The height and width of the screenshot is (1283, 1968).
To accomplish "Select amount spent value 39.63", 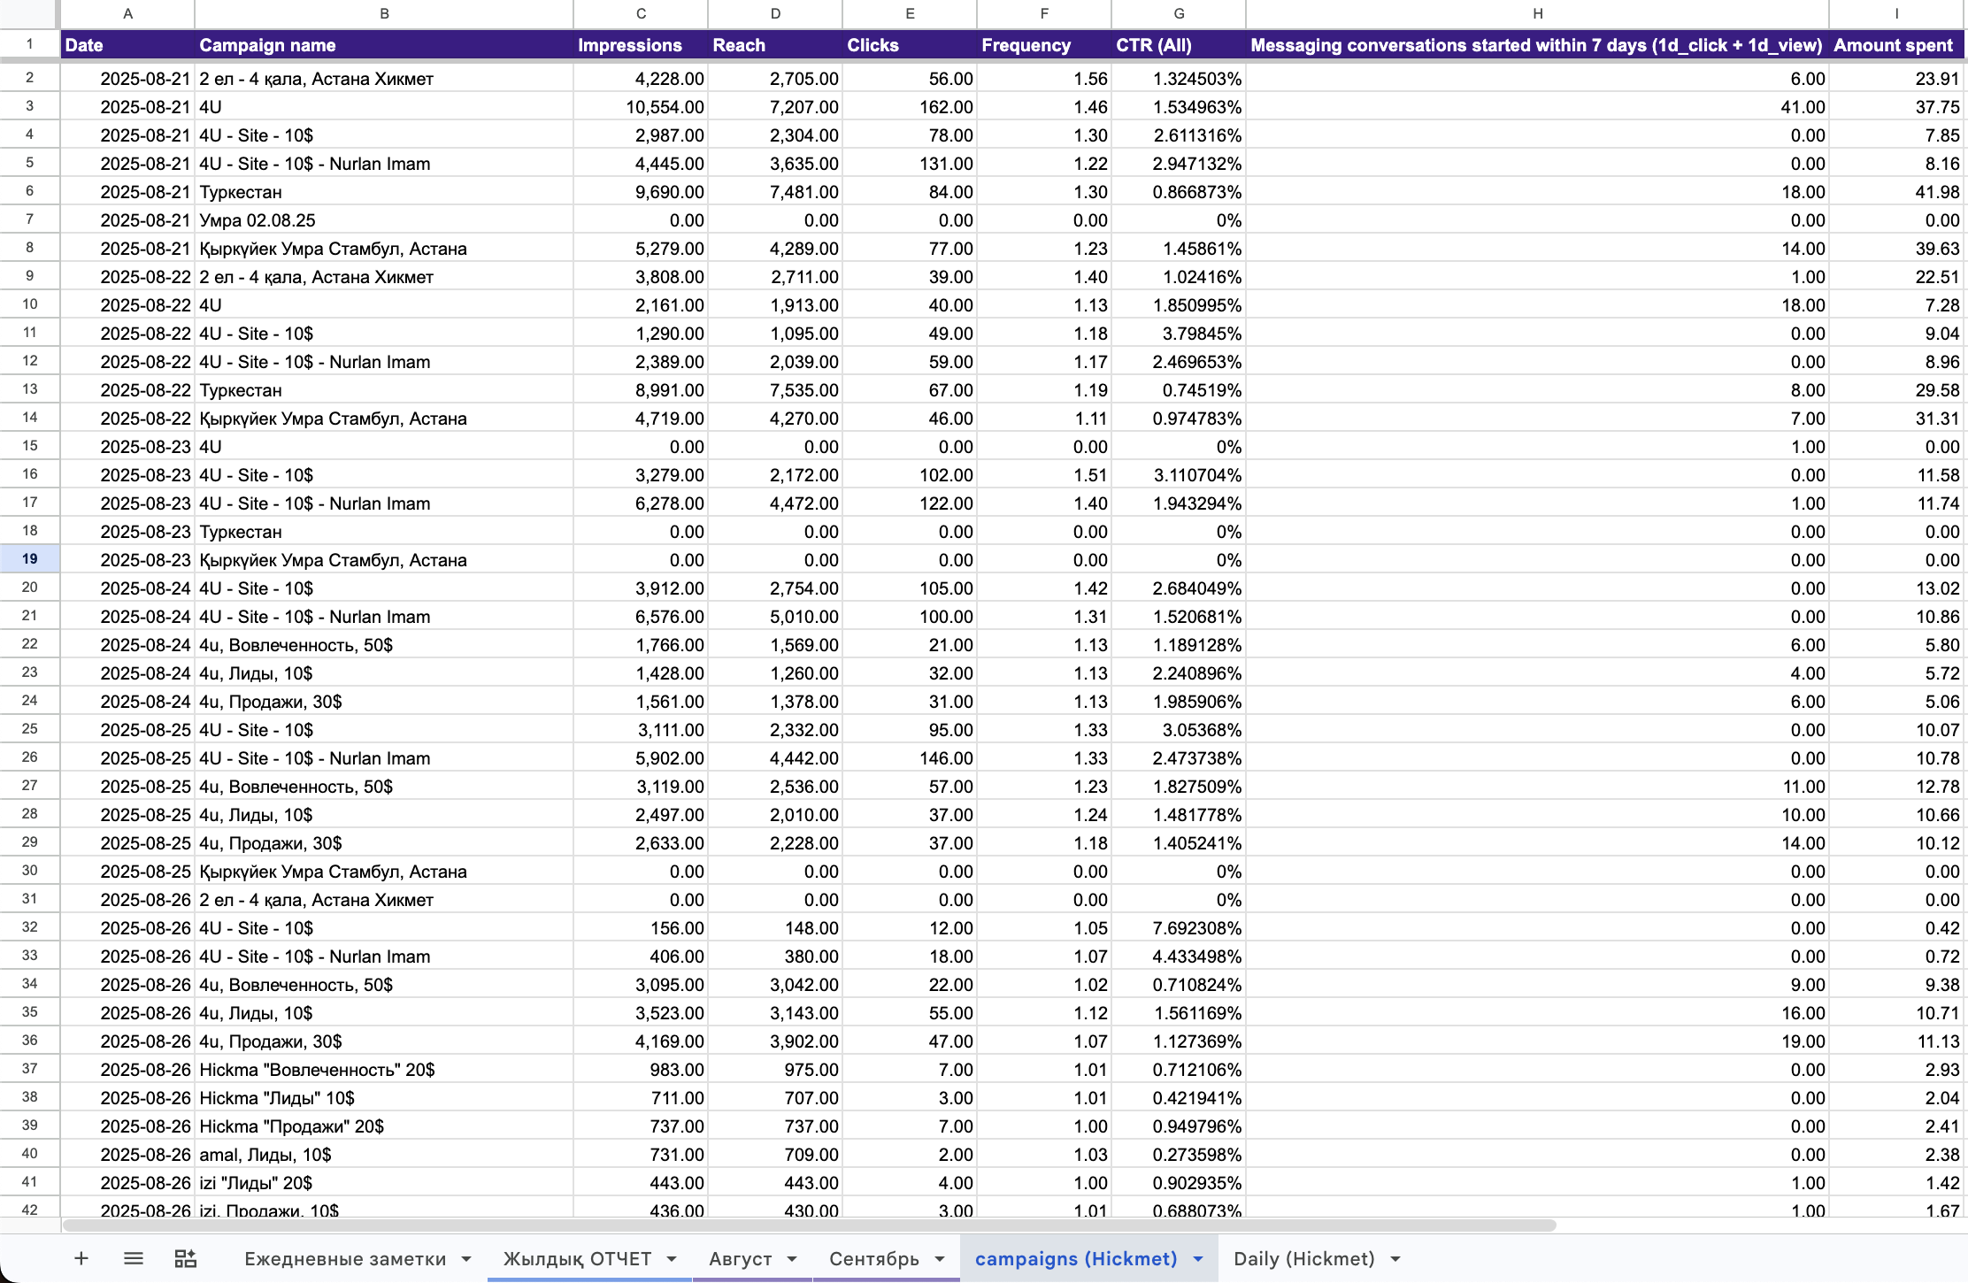I will point(1896,249).
